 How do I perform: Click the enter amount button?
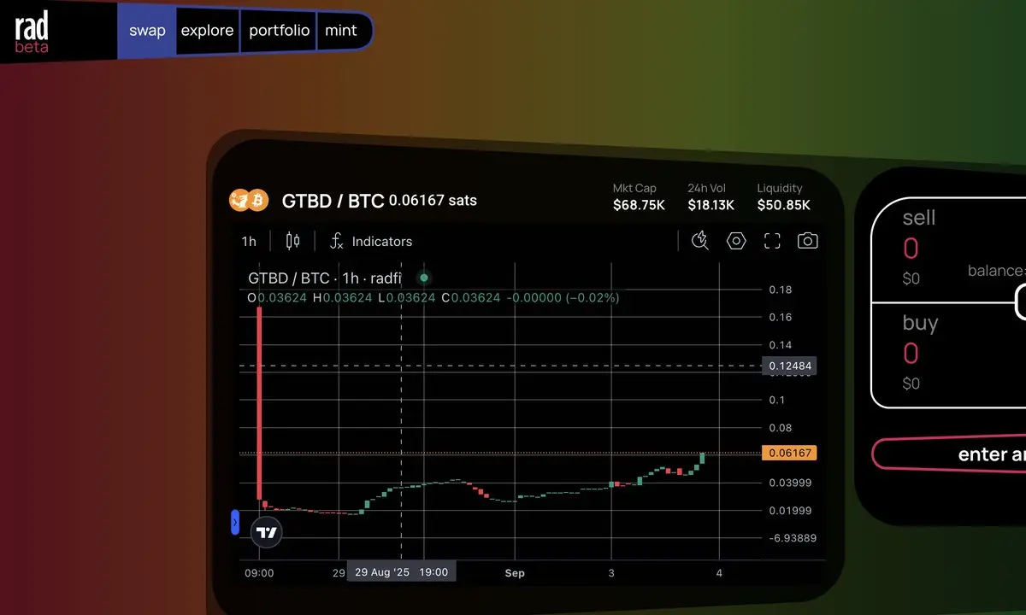[949, 454]
